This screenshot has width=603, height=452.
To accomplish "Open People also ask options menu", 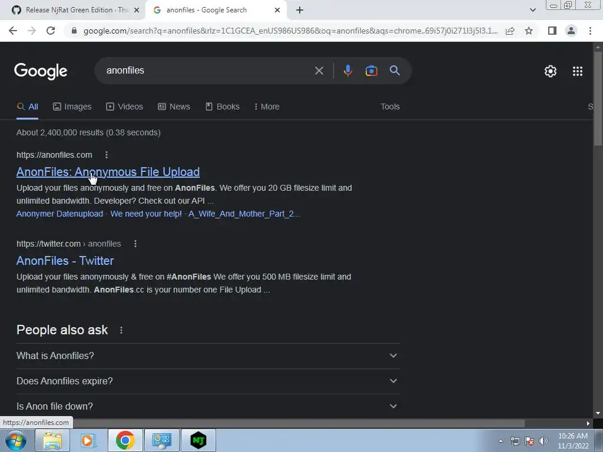I will click(x=121, y=330).
